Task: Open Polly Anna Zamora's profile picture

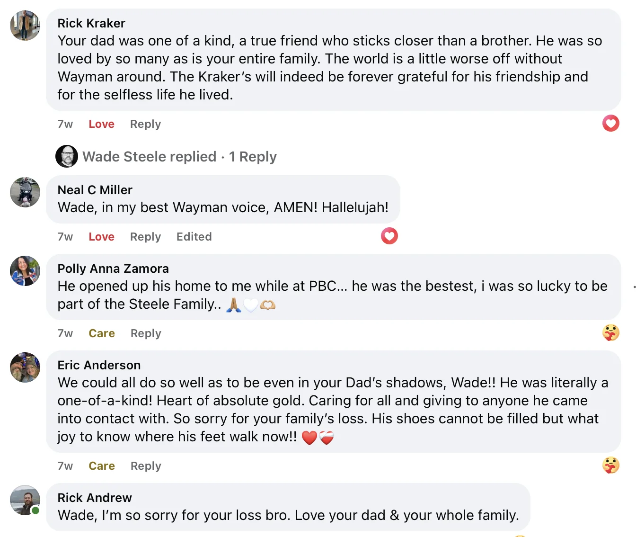Action: tap(25, 271)
